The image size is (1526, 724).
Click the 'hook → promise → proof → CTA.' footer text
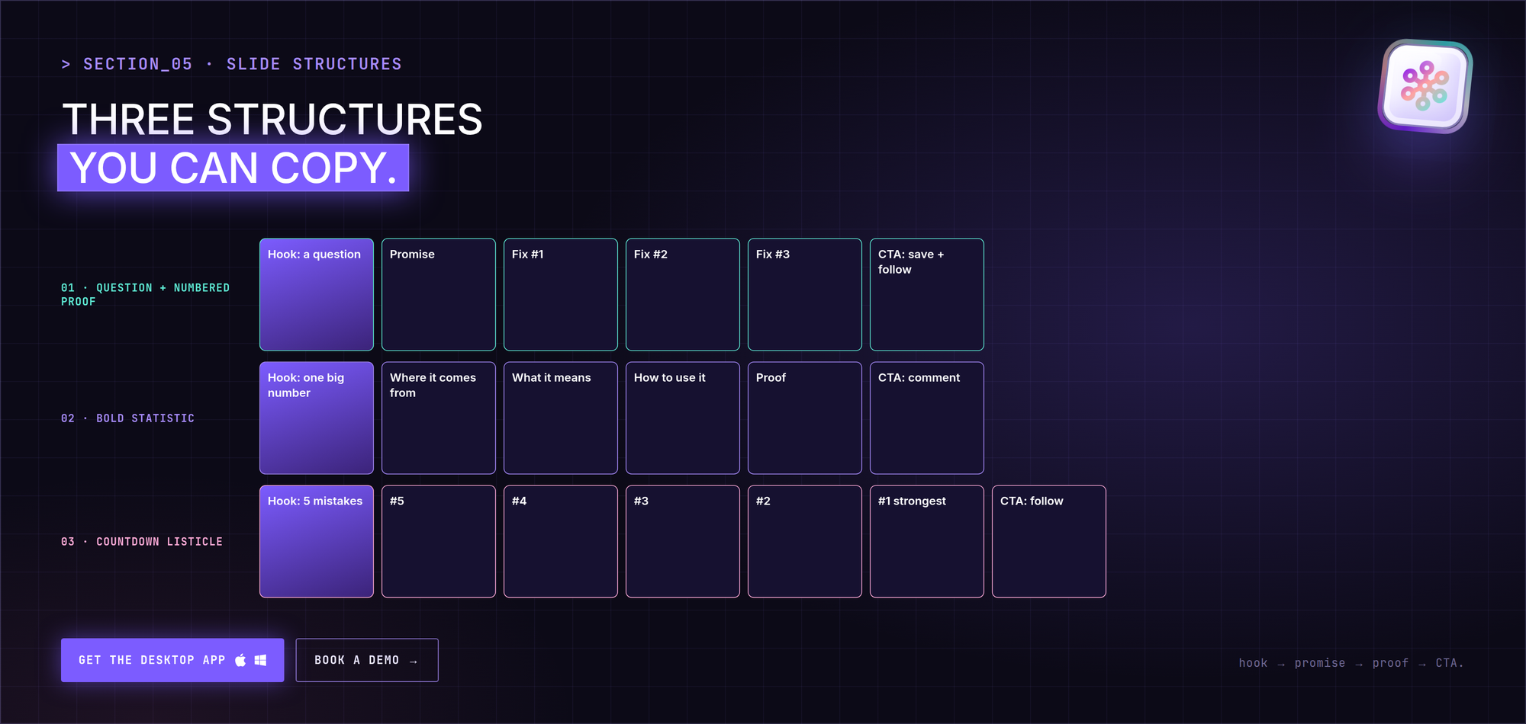1351,663
